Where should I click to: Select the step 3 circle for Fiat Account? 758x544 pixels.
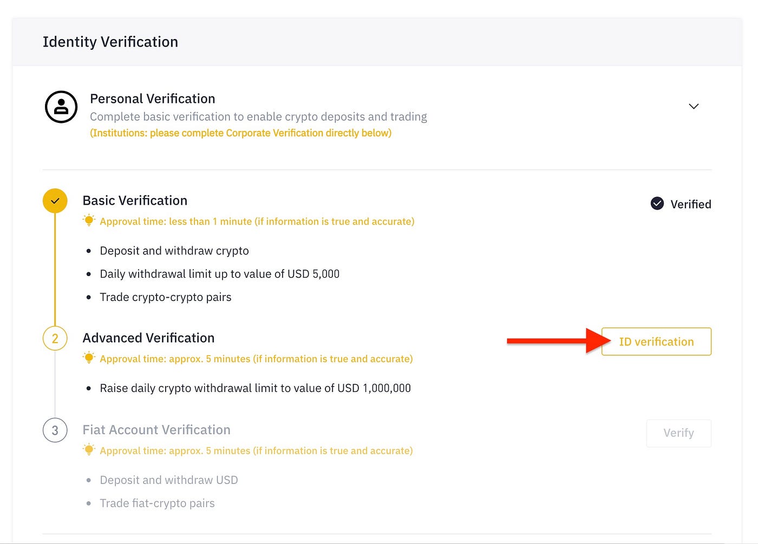(55, 430)
